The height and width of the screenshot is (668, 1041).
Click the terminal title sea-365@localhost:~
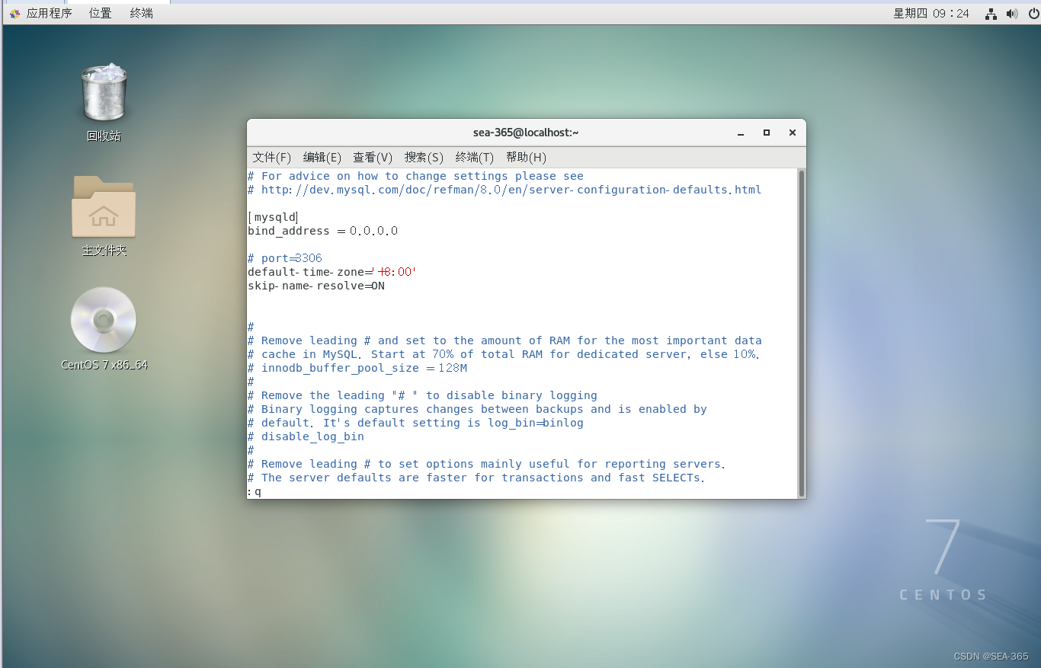click(x=526, y=133)
